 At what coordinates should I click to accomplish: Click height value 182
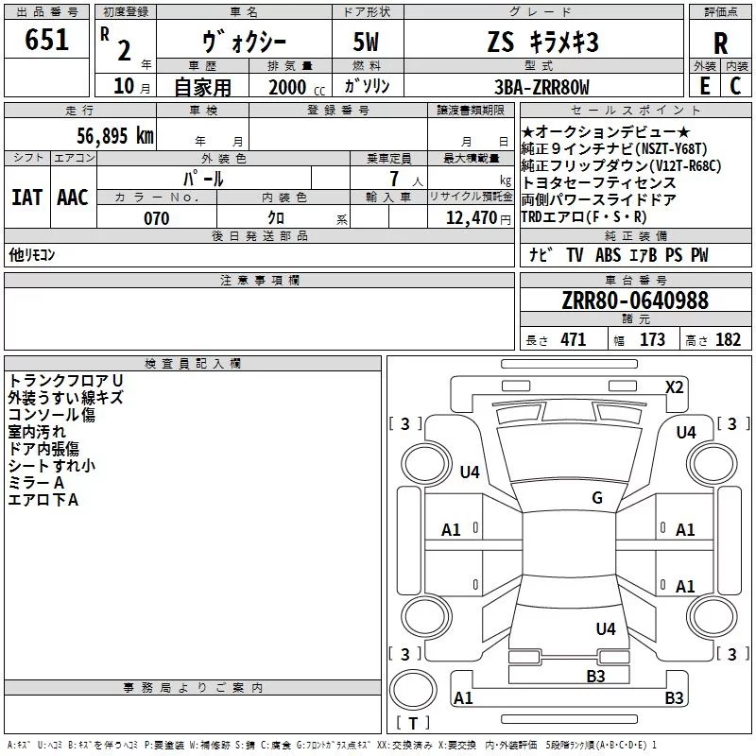[x=728, y=339]
